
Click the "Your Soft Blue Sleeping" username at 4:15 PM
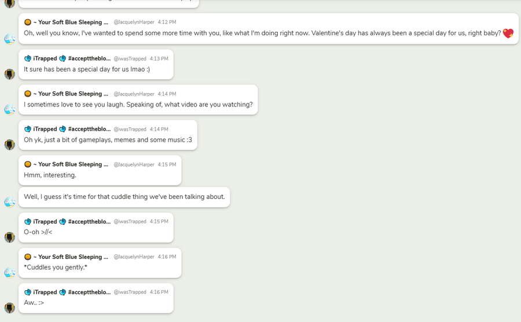71,165
